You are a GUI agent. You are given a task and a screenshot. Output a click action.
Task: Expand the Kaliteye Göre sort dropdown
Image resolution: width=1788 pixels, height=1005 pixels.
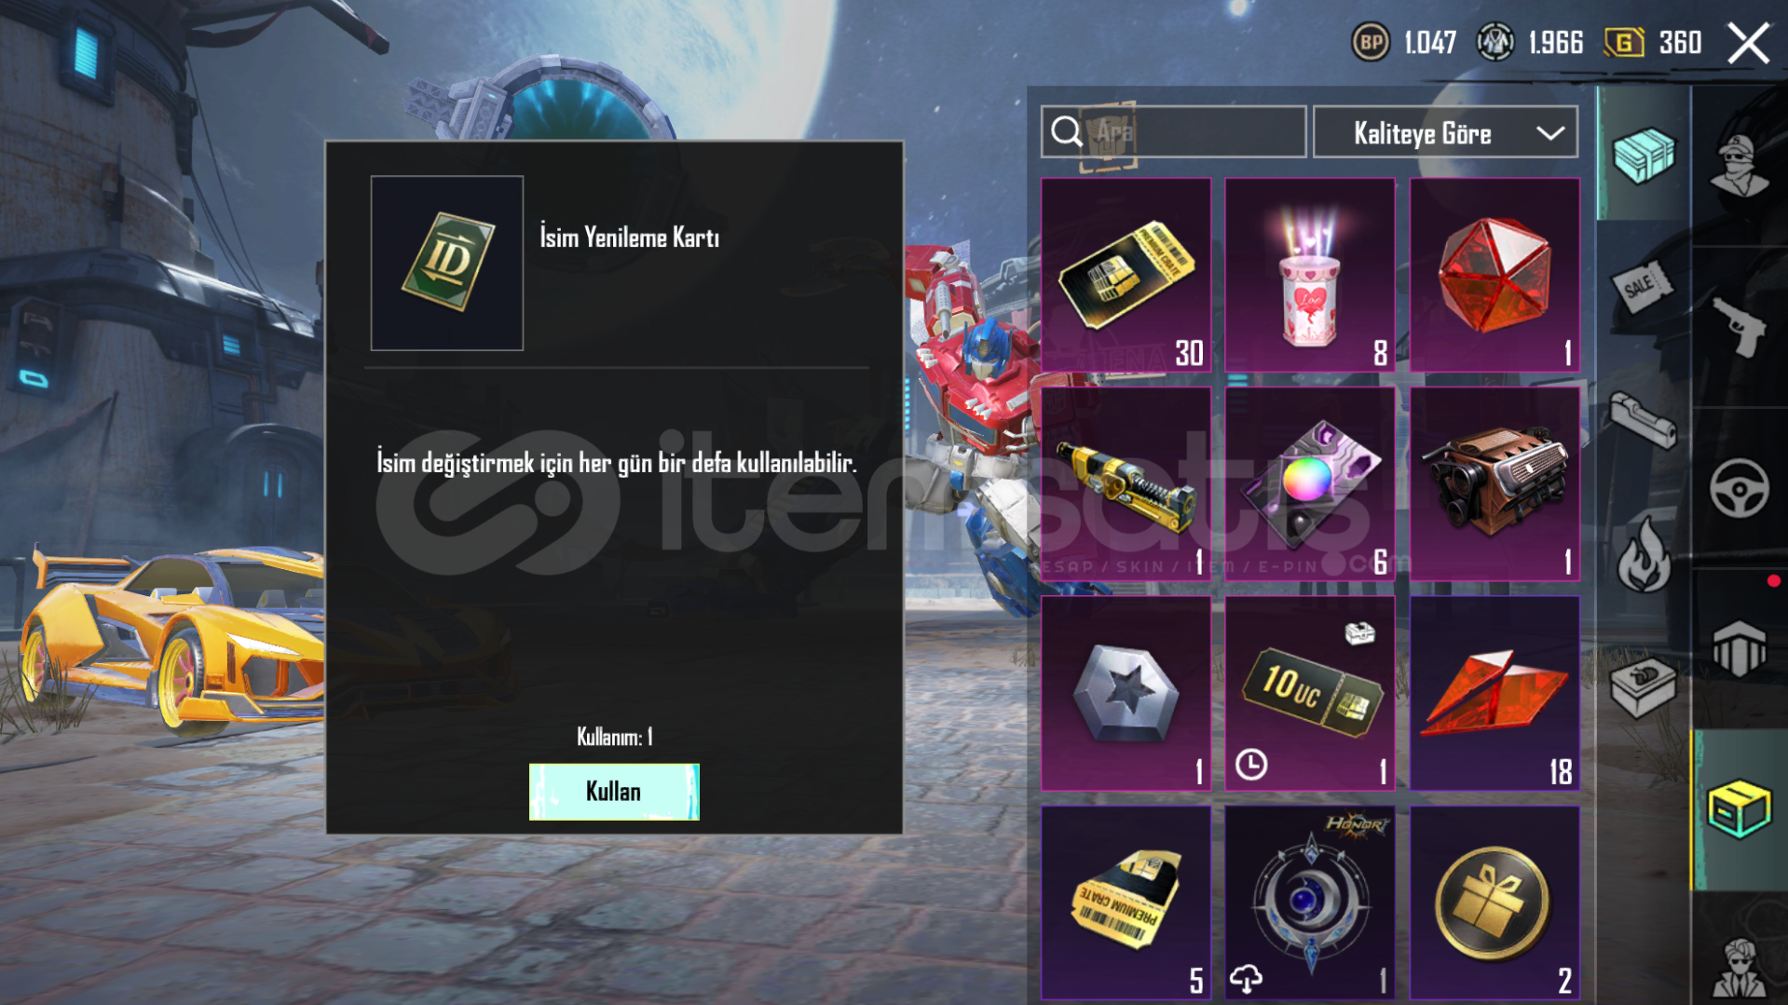tap(1445, 132)
